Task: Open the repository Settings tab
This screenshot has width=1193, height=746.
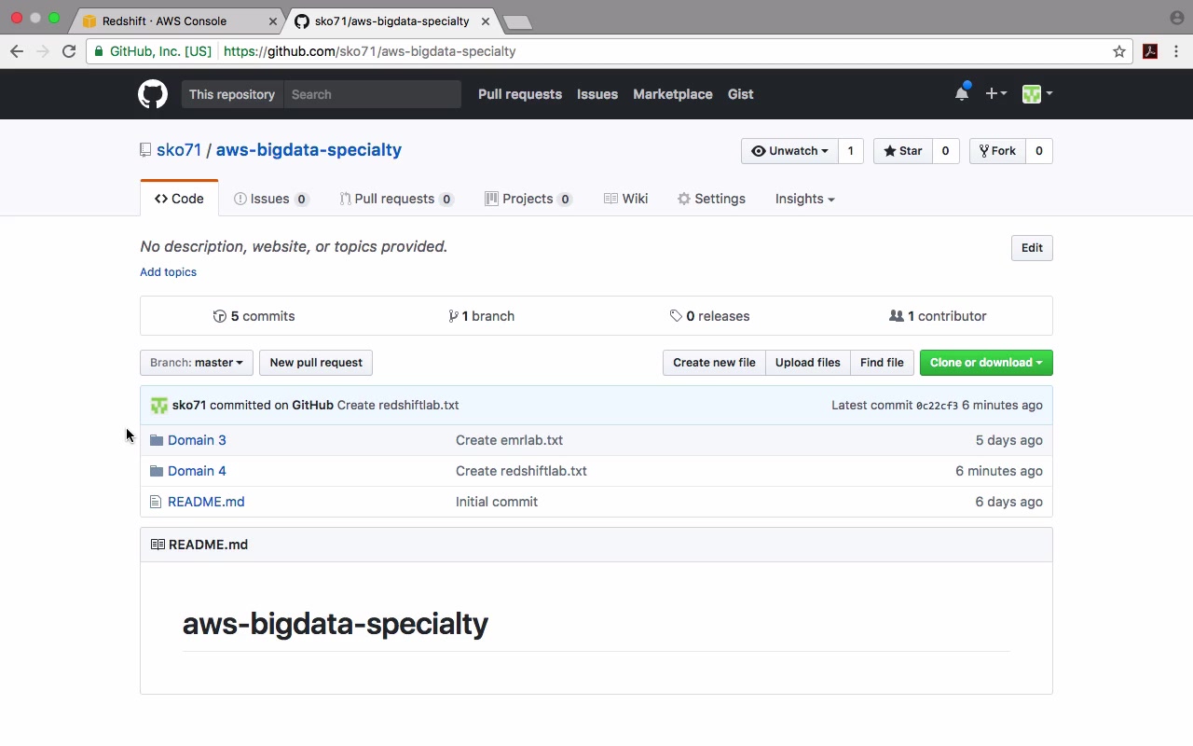Action: coord(711,199)
